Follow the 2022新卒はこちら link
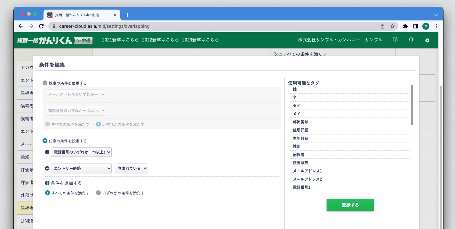This screenshot has width=455, height=229. tap(160, 40)
